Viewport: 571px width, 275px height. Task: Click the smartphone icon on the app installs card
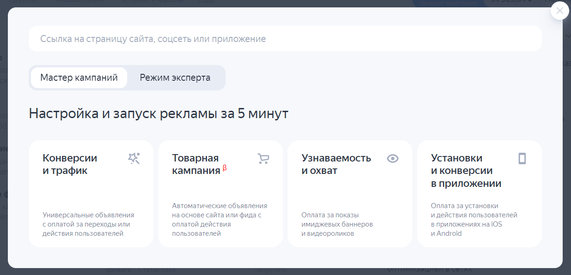pyautogui.click(x=522, y=159)
